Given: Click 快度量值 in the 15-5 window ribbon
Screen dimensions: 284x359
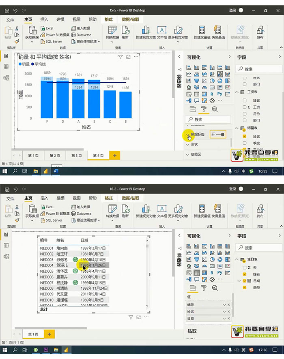Looking at the screenshot, I should (x=218, y=32).
